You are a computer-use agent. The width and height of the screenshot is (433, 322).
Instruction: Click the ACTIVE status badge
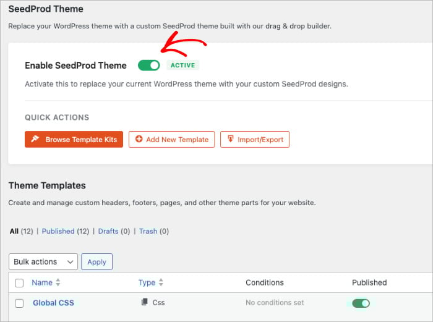pyautogui.click(x=182, y=65)
